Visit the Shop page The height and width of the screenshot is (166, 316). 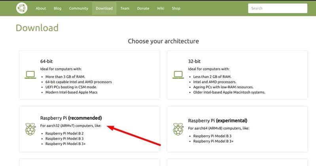pos(176,8)
